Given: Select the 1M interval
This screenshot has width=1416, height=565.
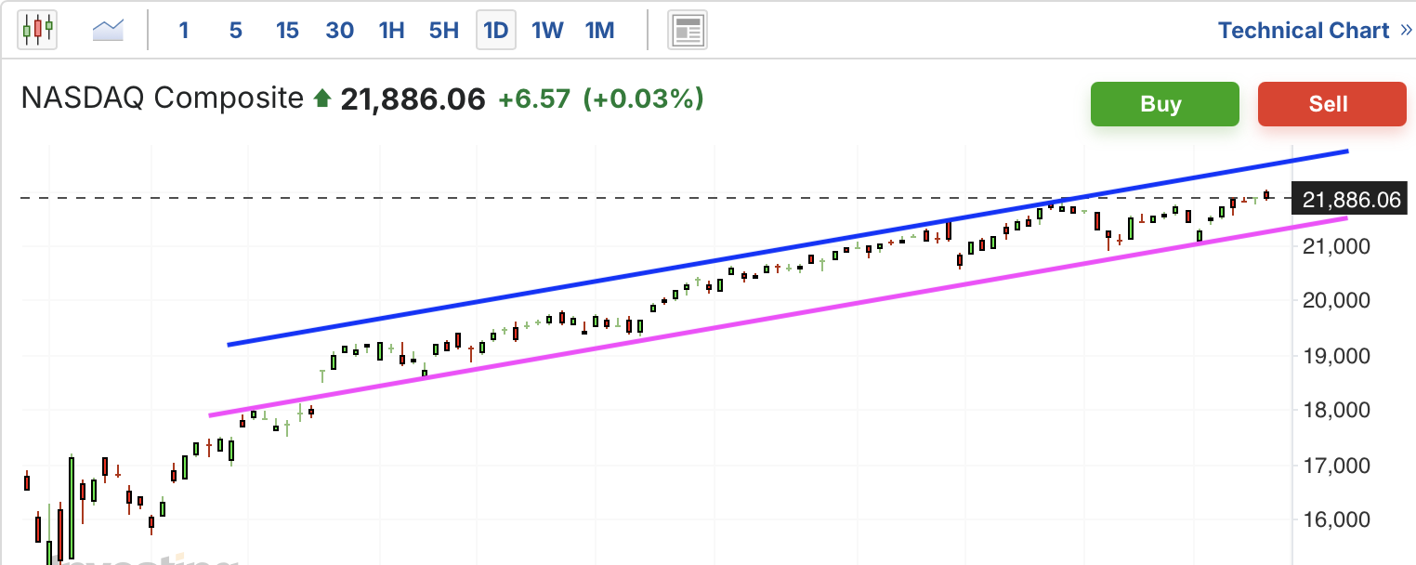Looking at the screenshot, I should pos(599,31).
